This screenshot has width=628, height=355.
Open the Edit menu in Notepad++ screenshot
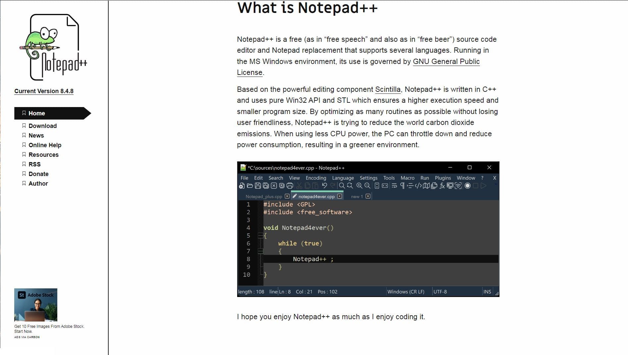(258, 178)
